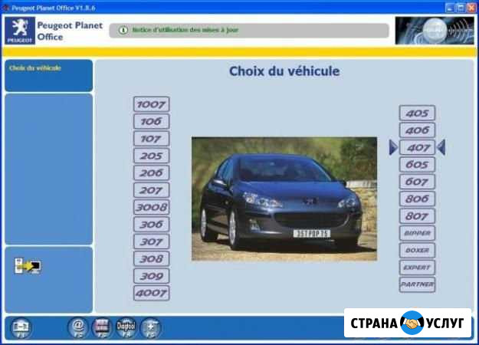Image resolution: width=479 pixels, height=345 pixels.
Task: Select the highlighted 407 button
Action: pyautogui.click(x=417, y=148)
